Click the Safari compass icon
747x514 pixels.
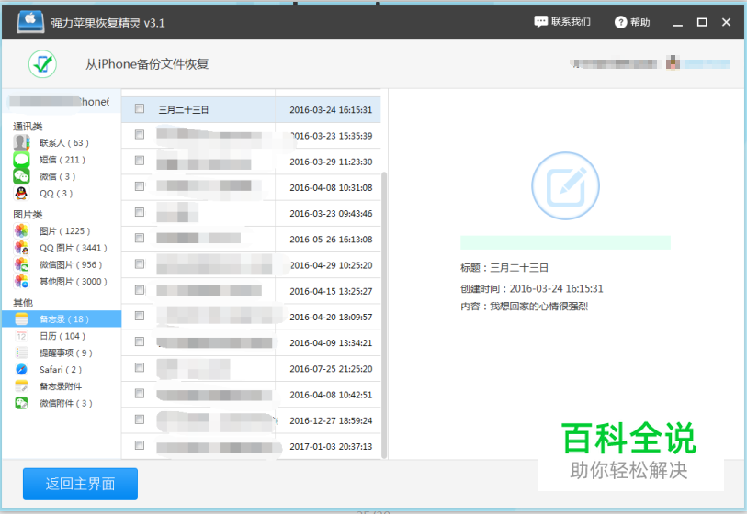21,369
